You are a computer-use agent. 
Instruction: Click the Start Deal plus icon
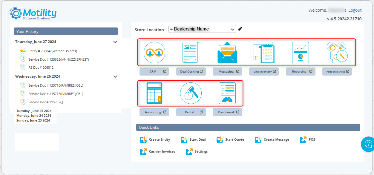184,140
